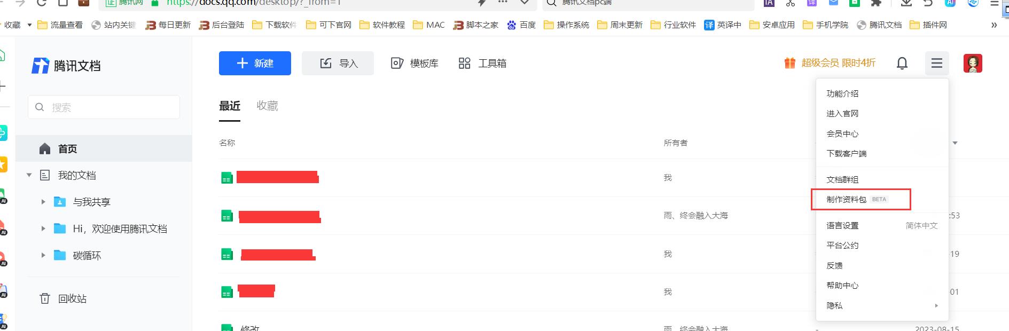This screenshot has width=1009, height=331.
Task: Open the 超级会员 gift promotion
Action: (x=830, y=63)
